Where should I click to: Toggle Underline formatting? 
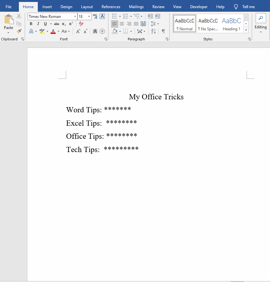45,24
